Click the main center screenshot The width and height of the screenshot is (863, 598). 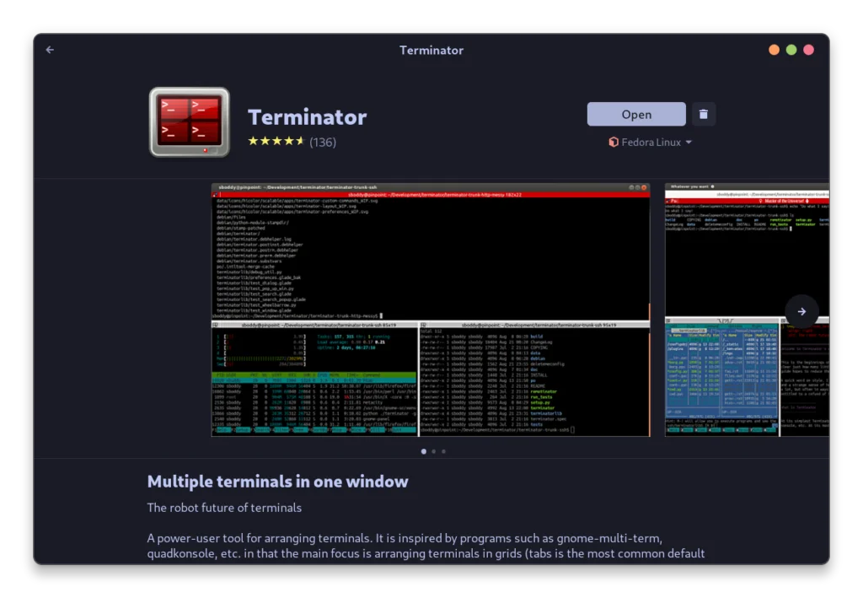430,310
